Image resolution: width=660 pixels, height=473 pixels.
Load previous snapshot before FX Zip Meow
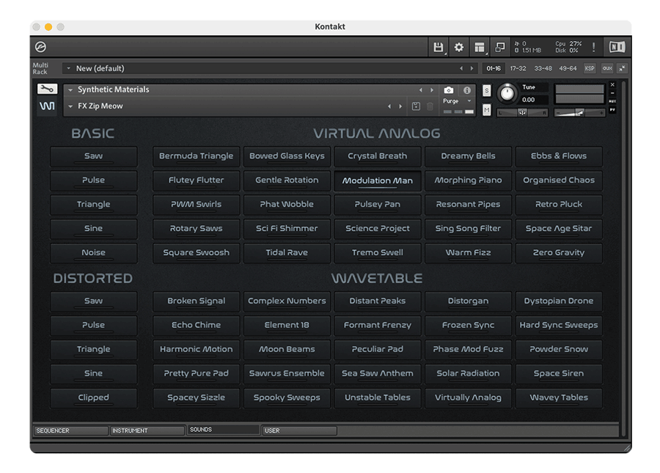(x=389, y=106)
